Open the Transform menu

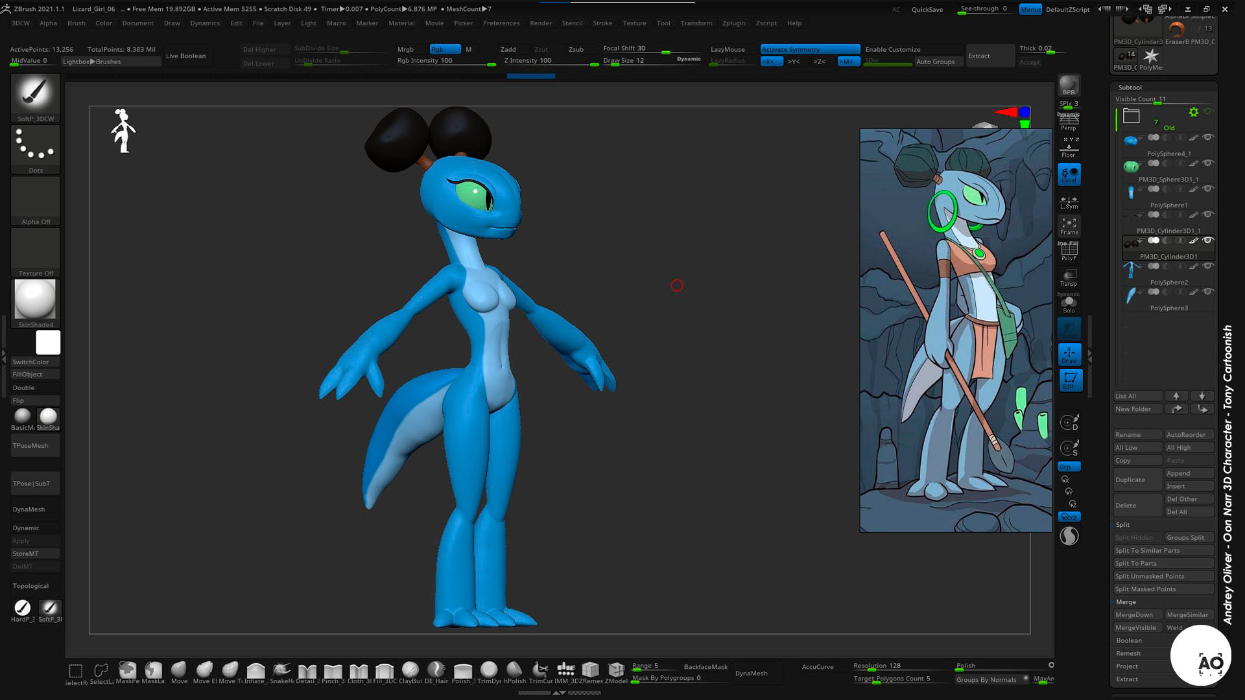[x=696, y=23]
